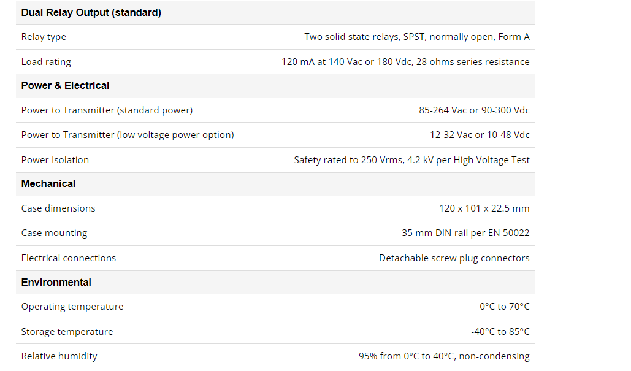
Task: Click the 120 mA at 140 Vac value
Action: (x=405, y=62)
